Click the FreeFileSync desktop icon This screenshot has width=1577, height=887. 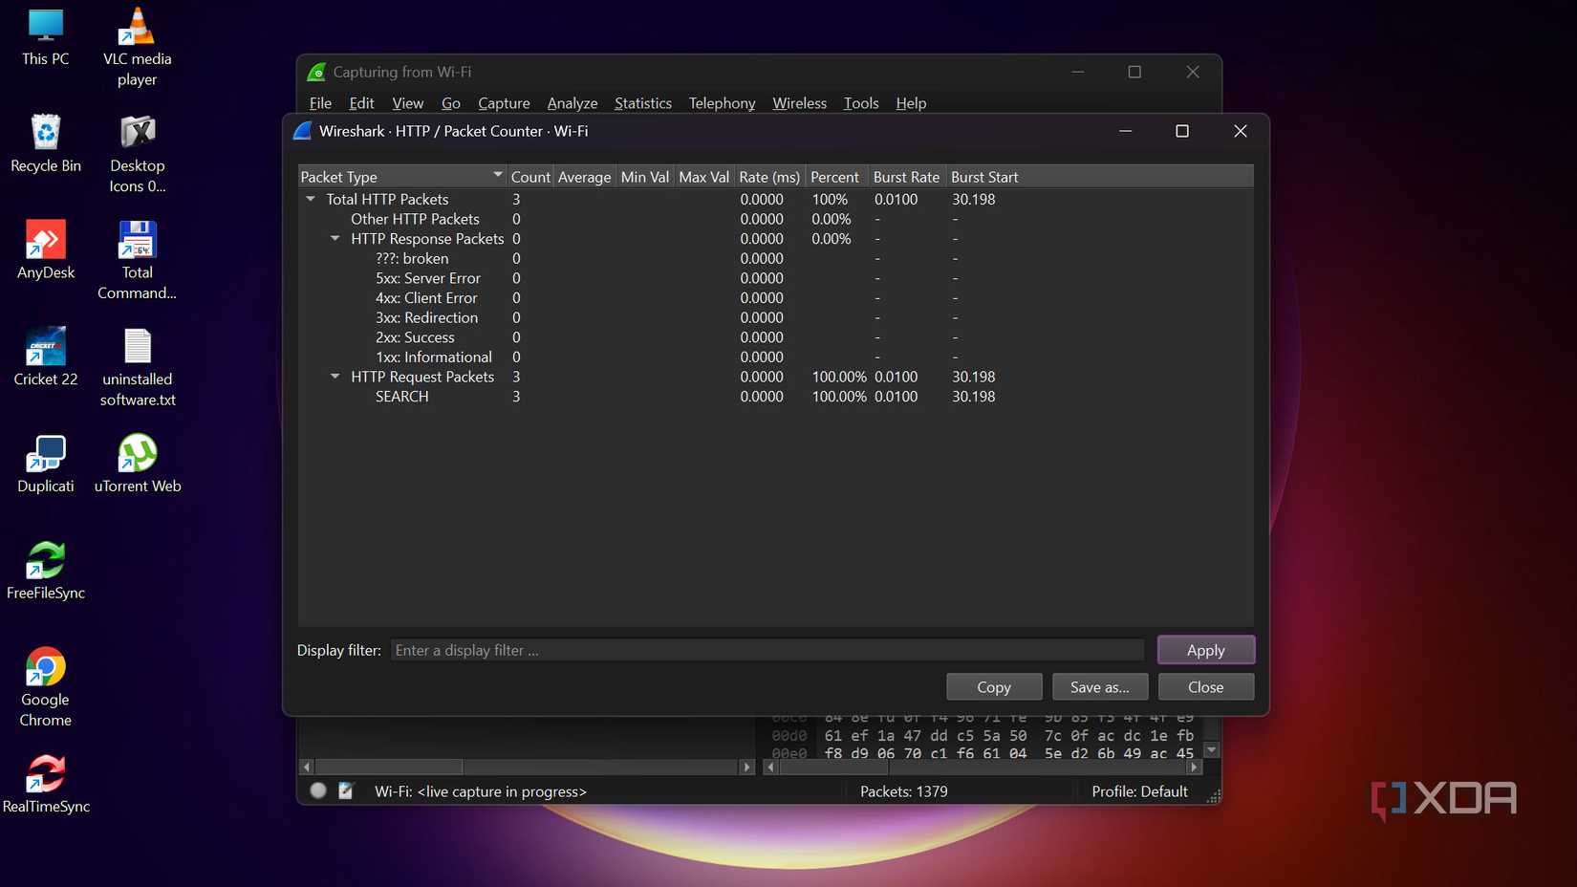coord(46,561)
